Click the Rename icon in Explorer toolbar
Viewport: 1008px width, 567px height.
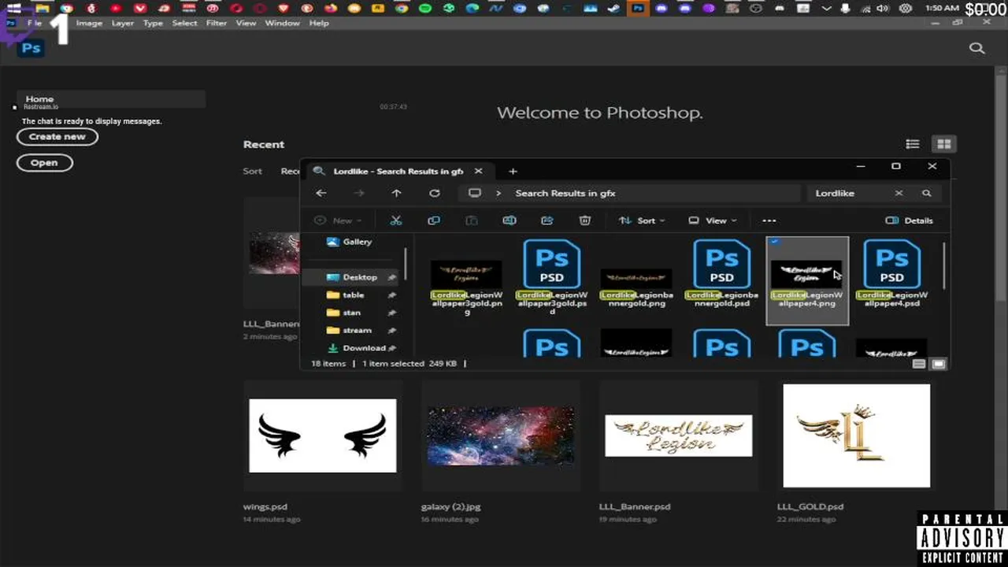point(510,220)
